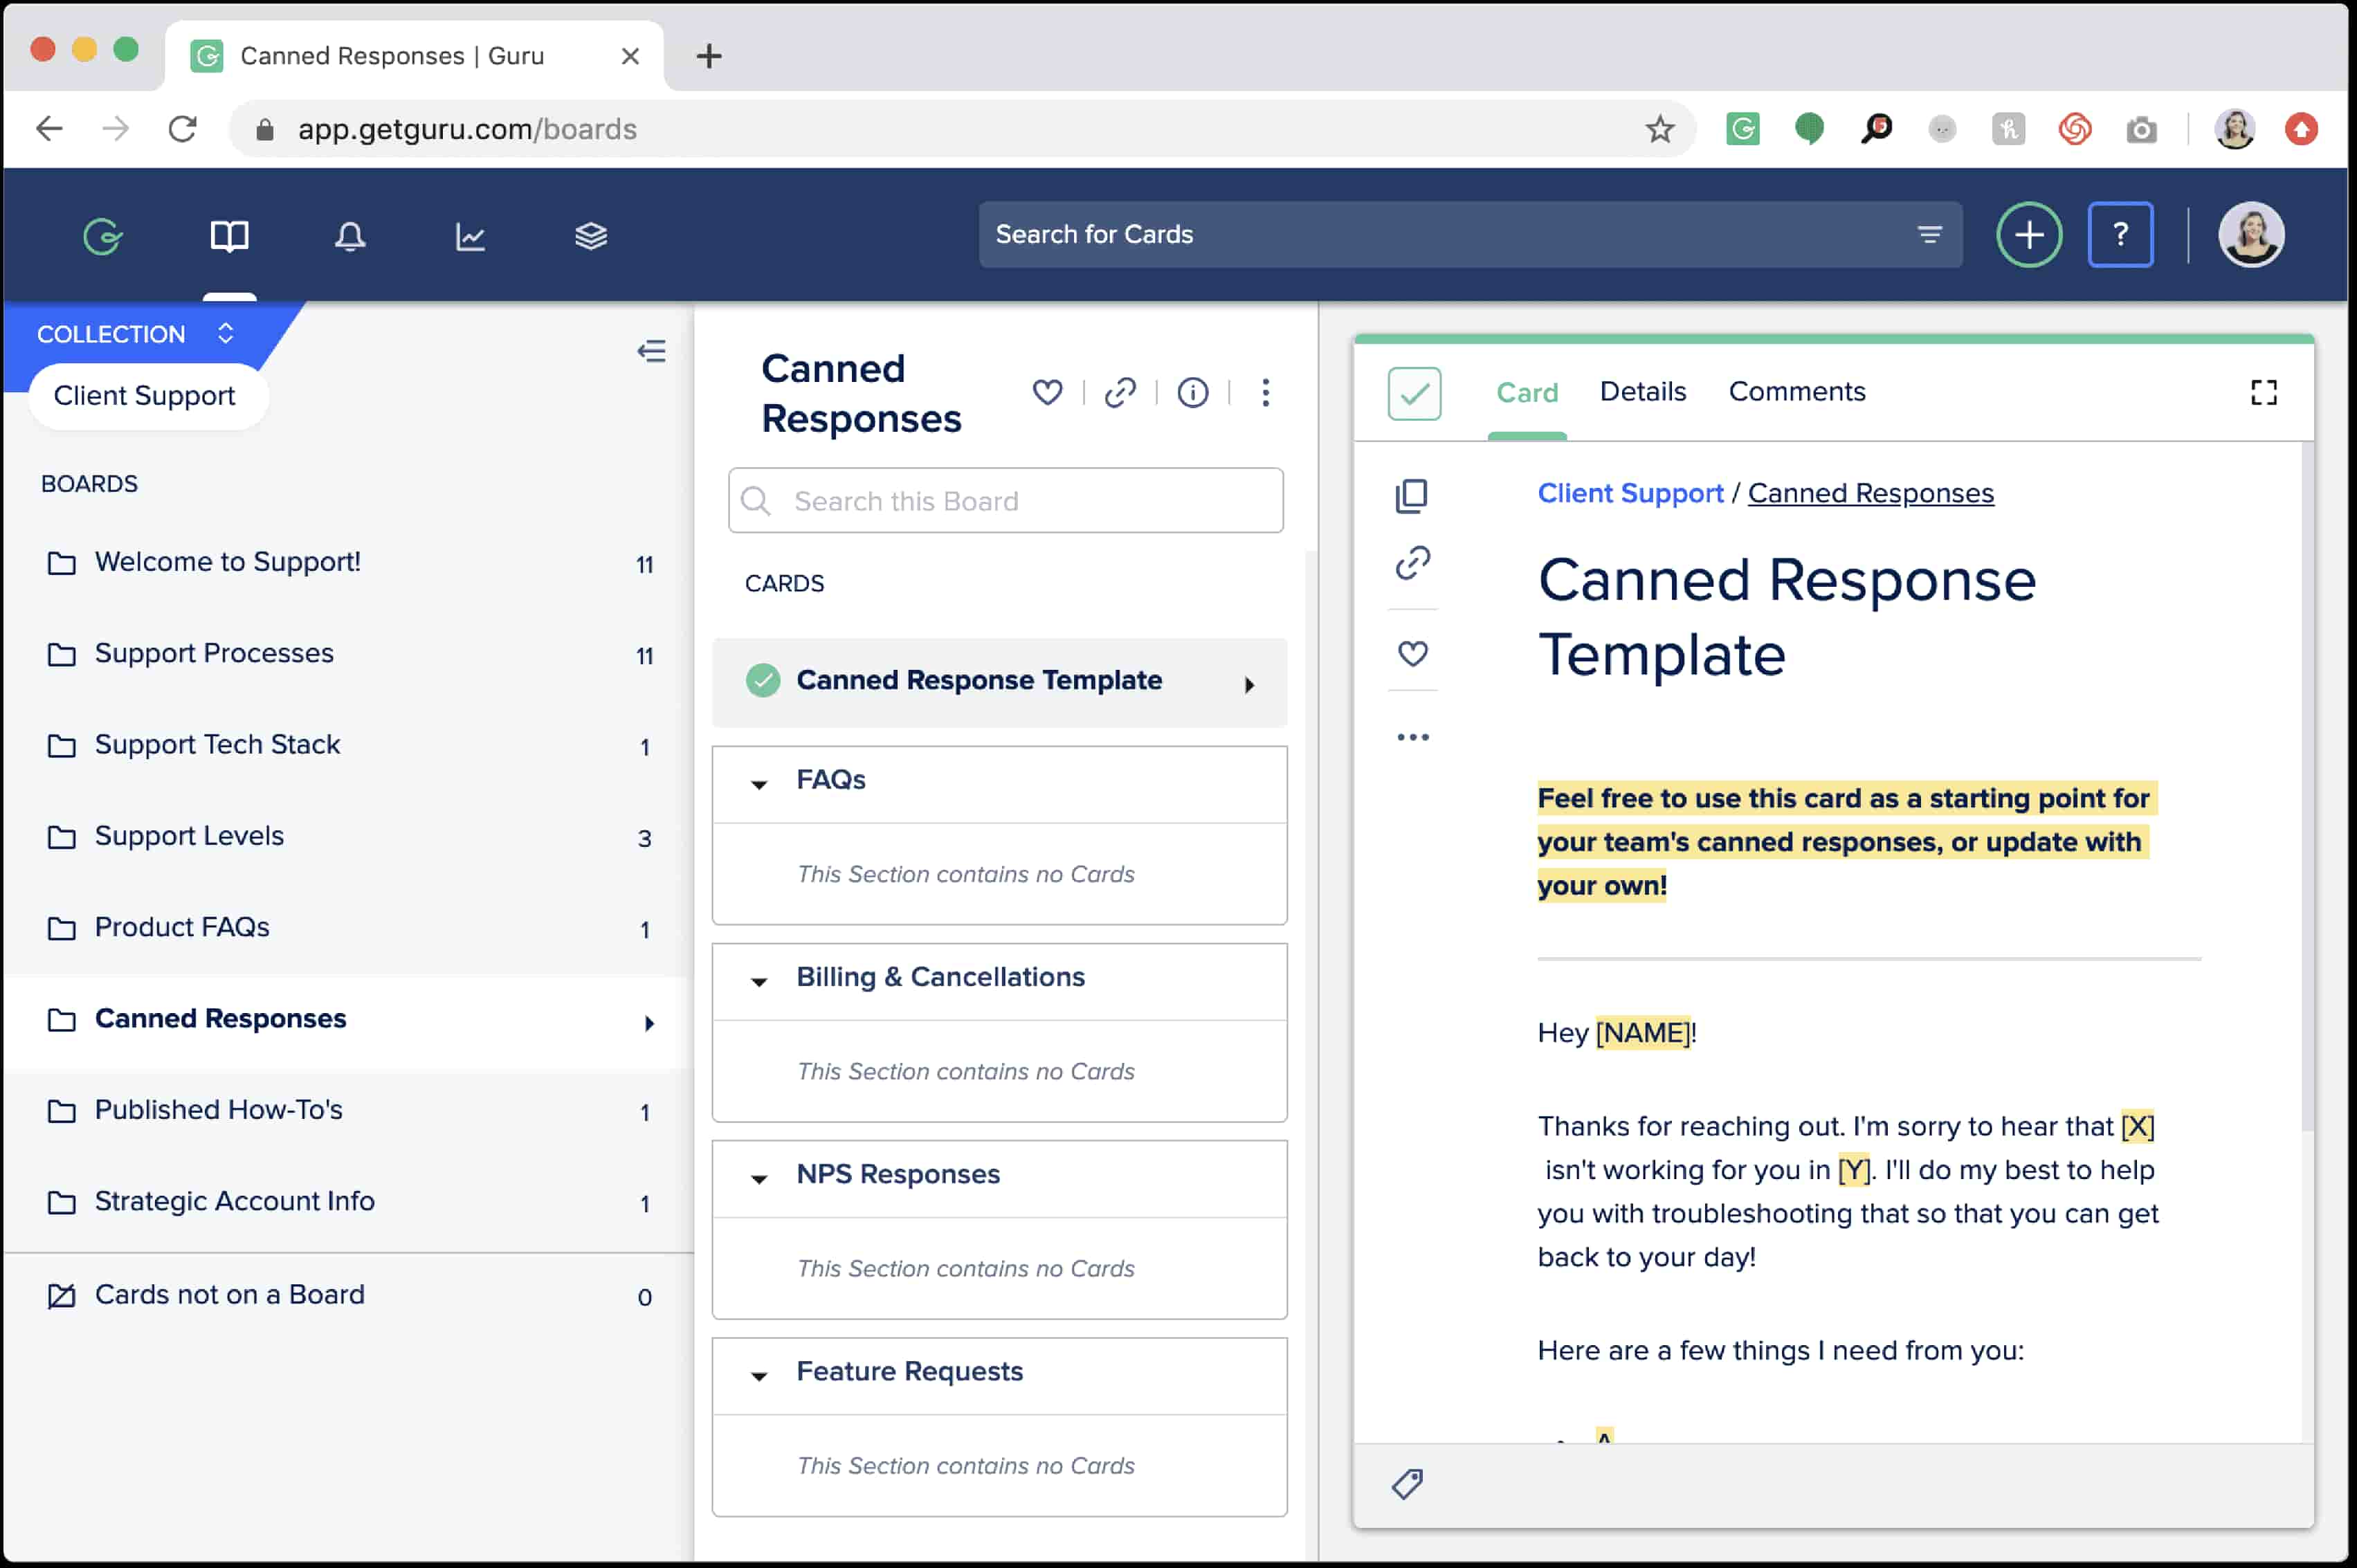Click the browser address bar
This screenshot has height=1568, width=2357.
coord(962,129)
